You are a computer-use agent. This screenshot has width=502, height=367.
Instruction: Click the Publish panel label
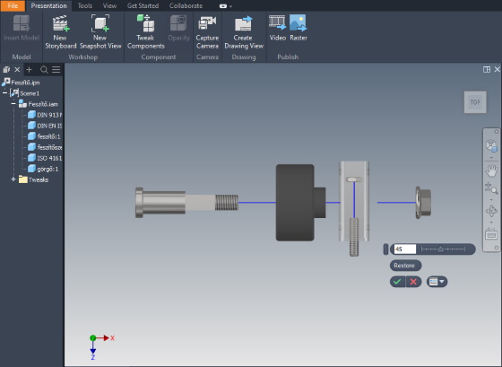pyautogui.click(x=288, y=57)
